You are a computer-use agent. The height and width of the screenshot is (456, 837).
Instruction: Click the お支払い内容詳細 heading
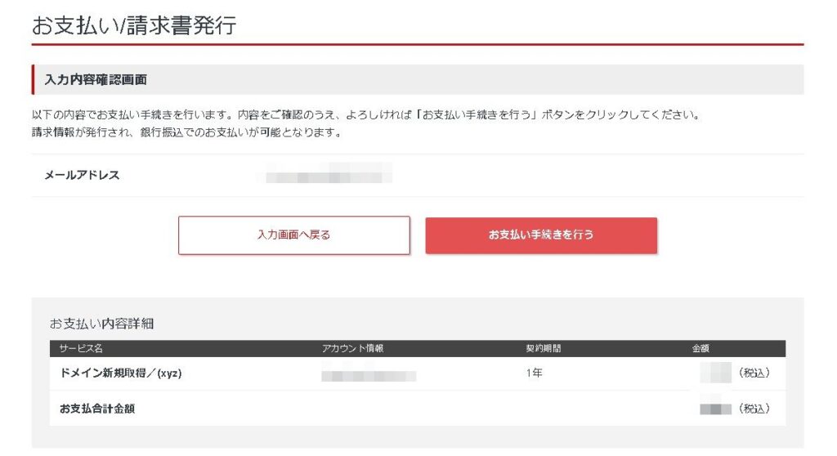pyautogui.click(x=101, y=324)
